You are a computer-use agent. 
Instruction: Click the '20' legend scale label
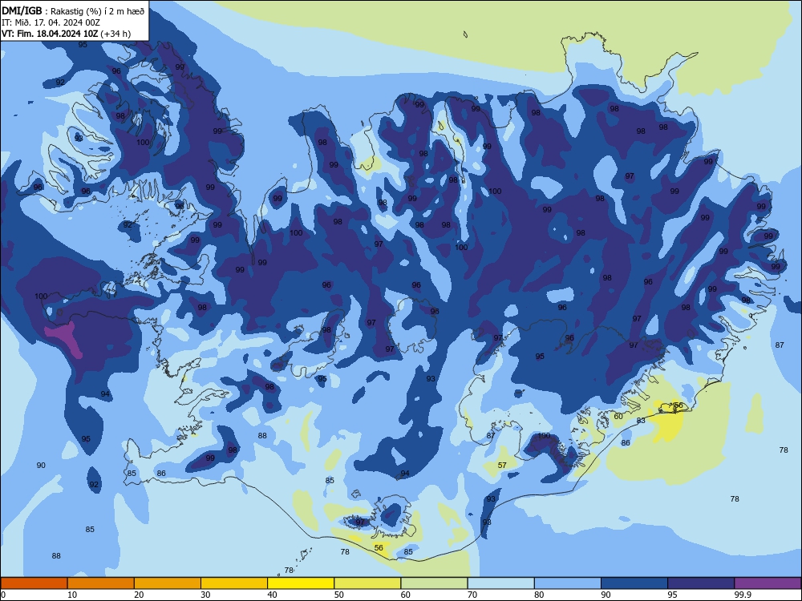139,595
